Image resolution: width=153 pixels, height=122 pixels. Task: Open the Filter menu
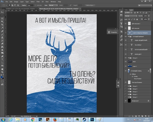(38, 2)
